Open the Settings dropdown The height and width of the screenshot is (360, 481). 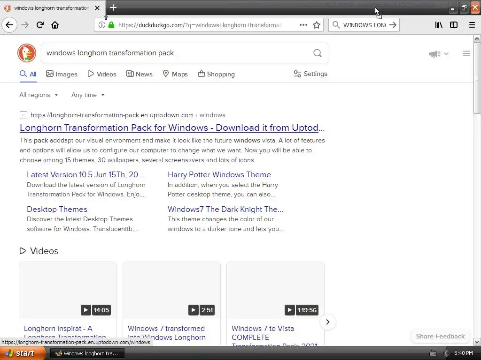point(310,74)
